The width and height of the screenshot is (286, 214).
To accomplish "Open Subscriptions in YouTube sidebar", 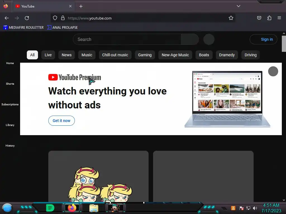I will tap(10, 104).
